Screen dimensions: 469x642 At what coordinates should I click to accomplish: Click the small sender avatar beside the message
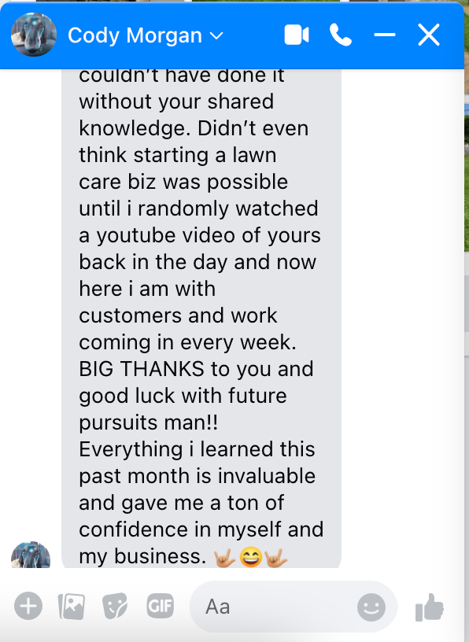[x=31, y=555]
